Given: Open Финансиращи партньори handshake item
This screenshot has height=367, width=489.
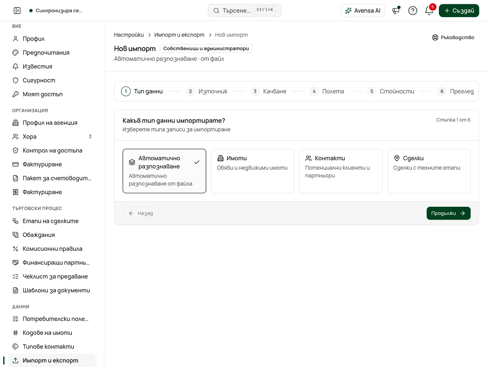Looking at the screenshot, I should (x=52, y=263).
